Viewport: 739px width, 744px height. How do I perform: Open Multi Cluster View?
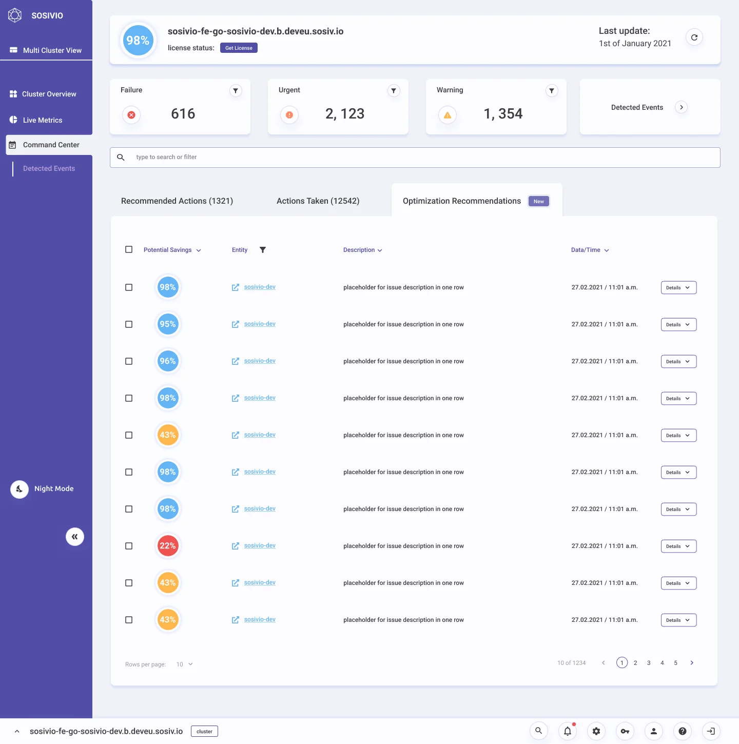[x=46, y=50]
